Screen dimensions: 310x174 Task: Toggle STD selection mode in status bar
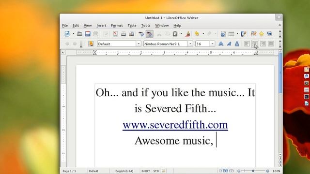(x=156, y=171)
